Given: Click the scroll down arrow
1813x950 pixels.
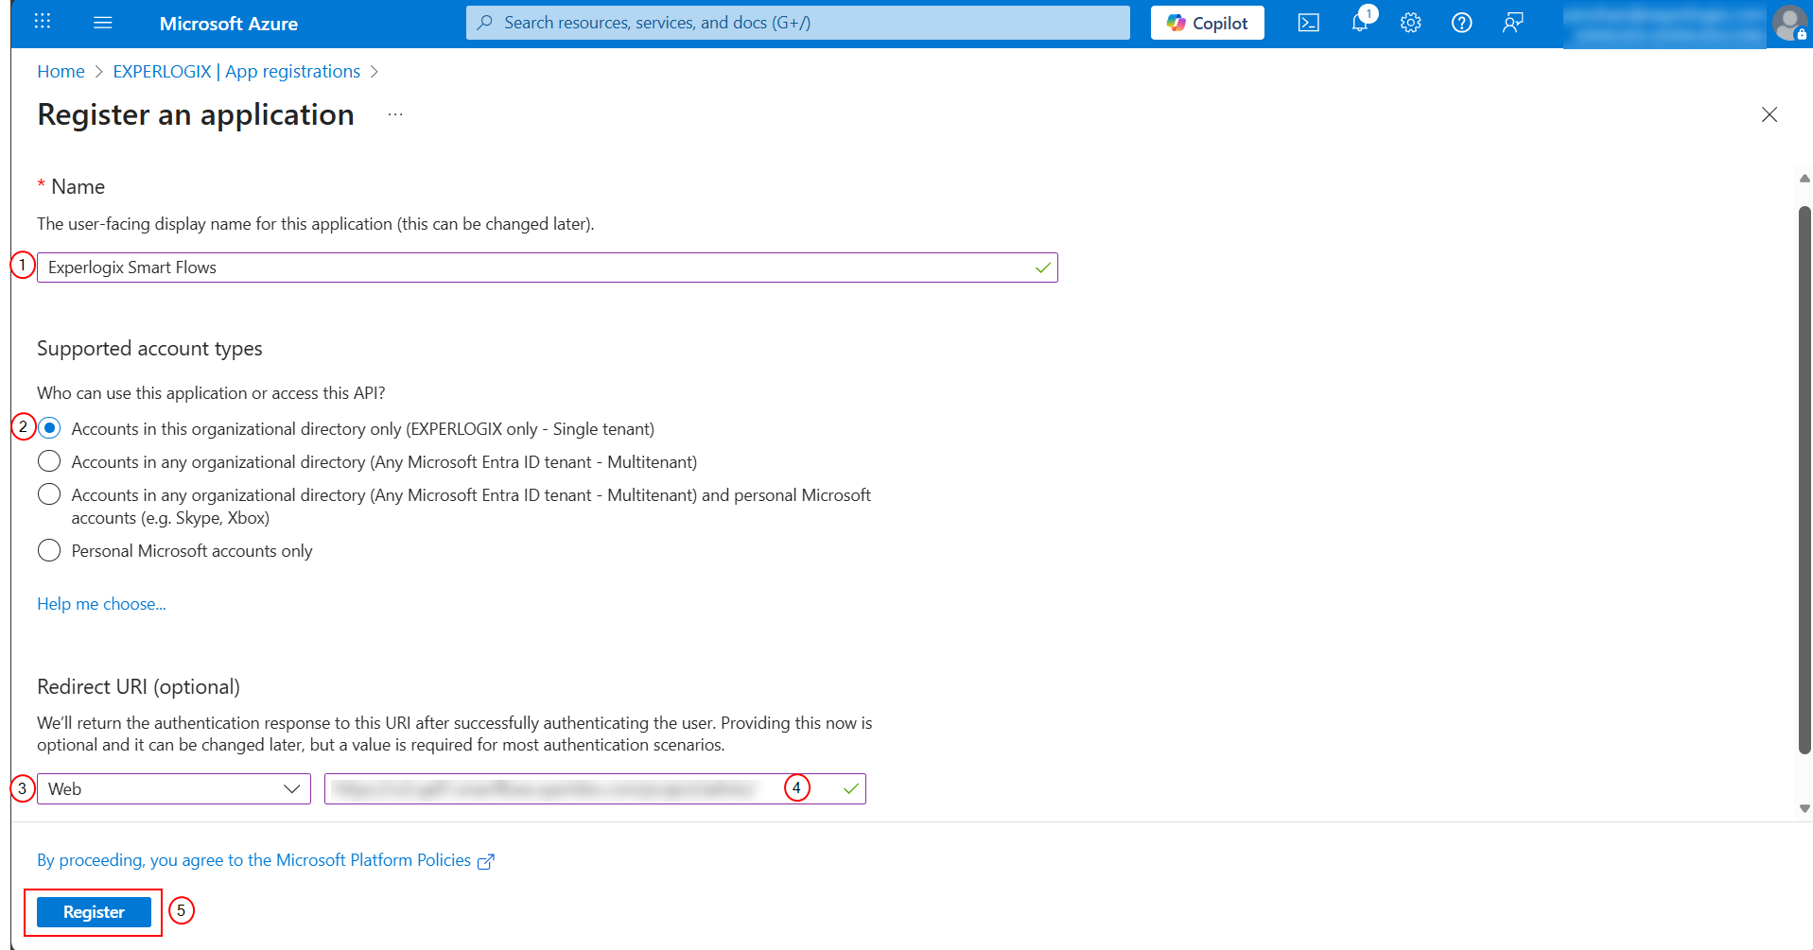Looking at the screenshot, I should click(x=1804, y=808).
